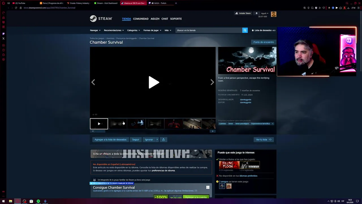
Task: Switch to the Stream - Kick Dashboard tab
Action: 107,3
